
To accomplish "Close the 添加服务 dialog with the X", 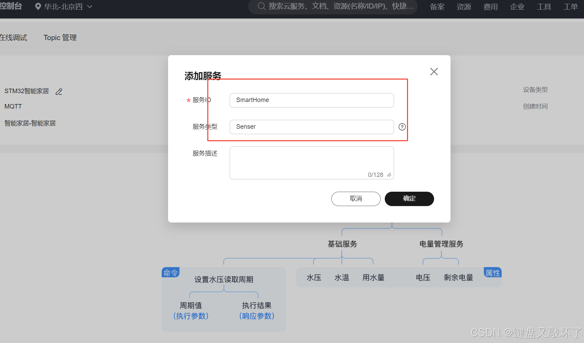I will click(x=434, y=72).
